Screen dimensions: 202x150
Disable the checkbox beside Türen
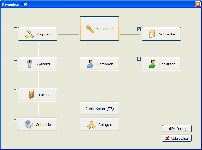point(15,90)
